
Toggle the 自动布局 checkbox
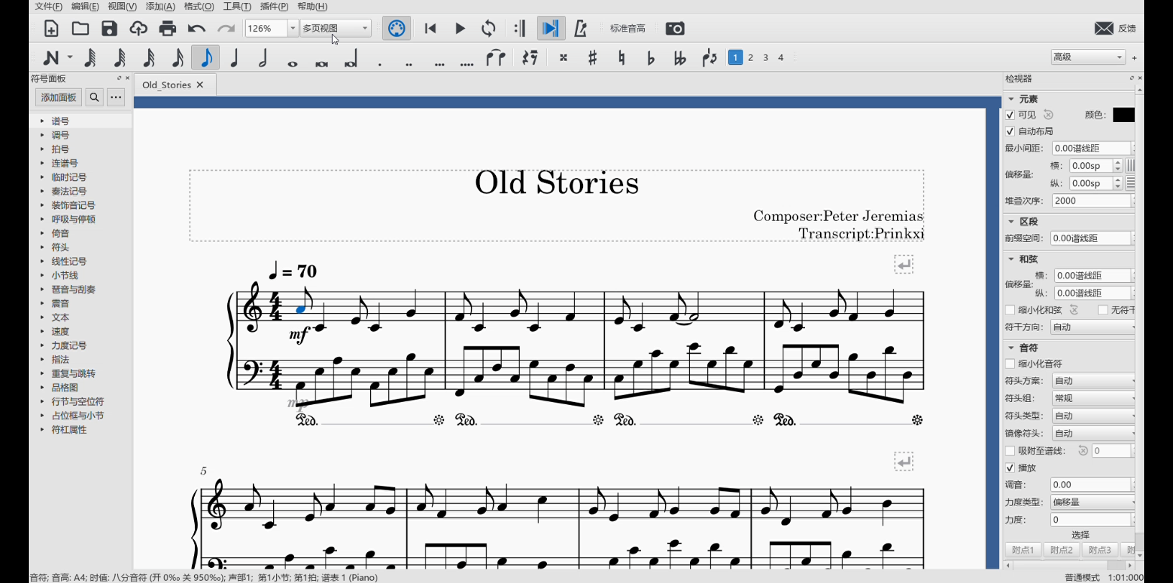tap(1010, 131)
